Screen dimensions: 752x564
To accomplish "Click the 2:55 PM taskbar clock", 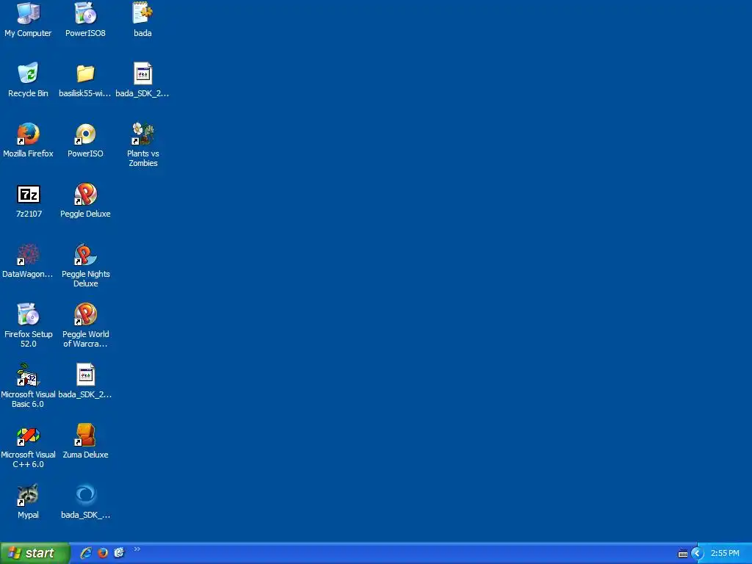I will pos(725,554).
